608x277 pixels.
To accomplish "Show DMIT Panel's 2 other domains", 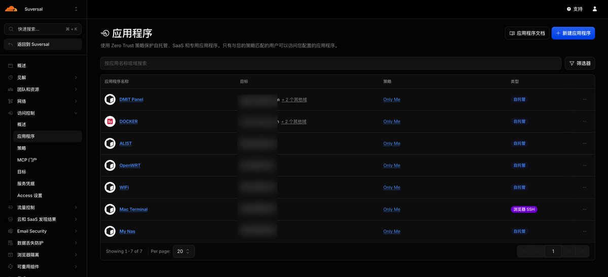I will click(294, 100).
